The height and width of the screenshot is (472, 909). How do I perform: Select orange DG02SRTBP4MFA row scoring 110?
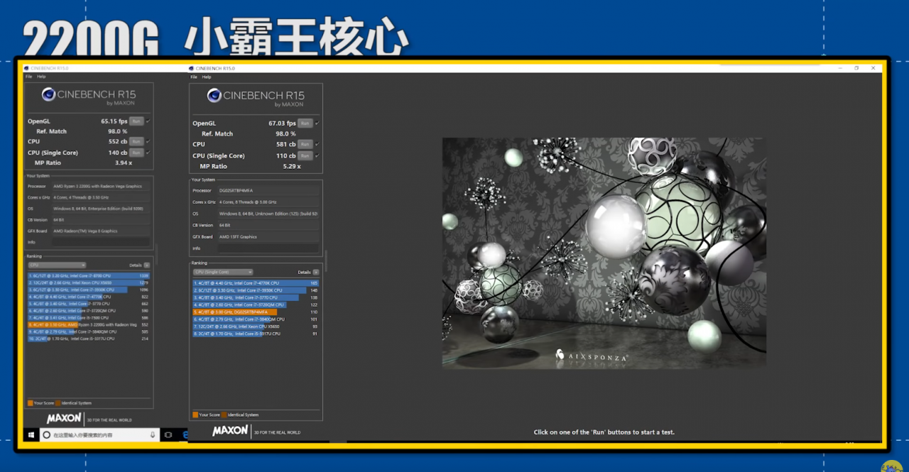(x=256, y=312)
